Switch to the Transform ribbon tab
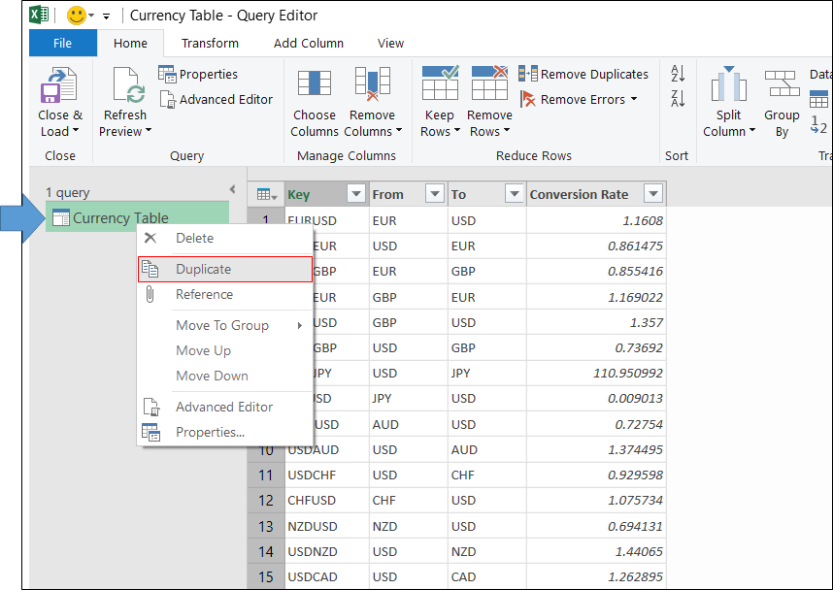Image resolution: width=833 pixels, height=590 pixels. pyautogui.click(x=210, y=43)
